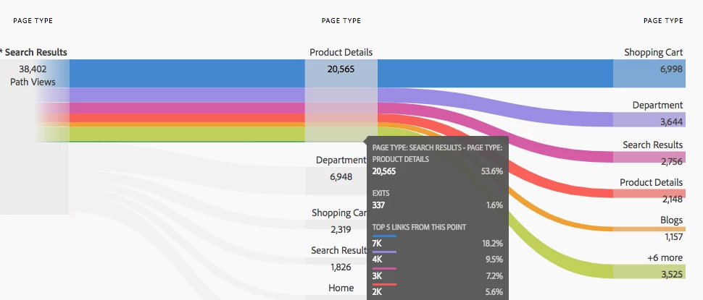Image resolution: width=703 pixels, height=300 pixels.
Task: Click the 18.2% value in tooltip
Action: (493, 244)
